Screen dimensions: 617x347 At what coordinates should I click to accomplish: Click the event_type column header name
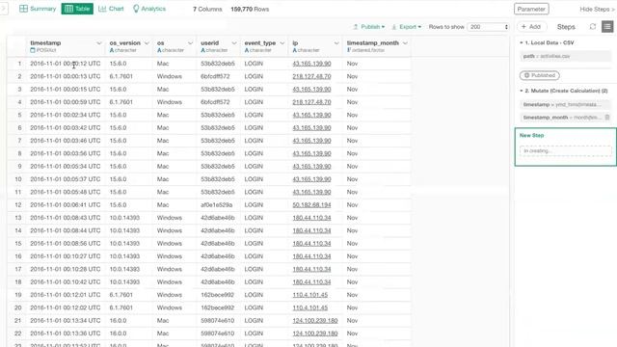[260, 42]
